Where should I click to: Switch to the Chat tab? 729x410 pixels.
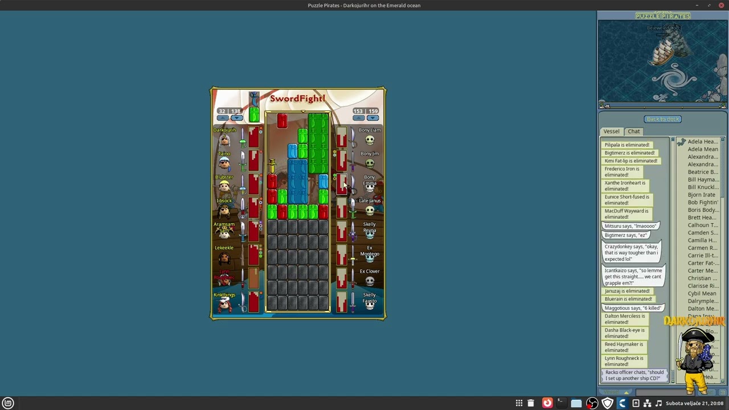point(634,132)
